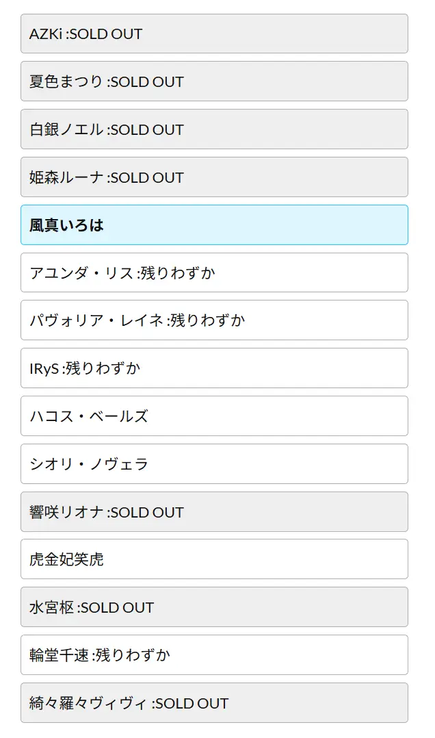Click 残りわずか label on 輪堂千速 row

coord(133,655)
